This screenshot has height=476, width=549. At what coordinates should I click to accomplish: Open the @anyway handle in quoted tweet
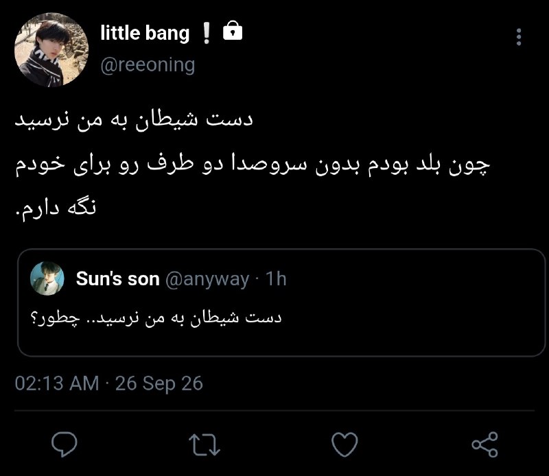coord(207,279)
